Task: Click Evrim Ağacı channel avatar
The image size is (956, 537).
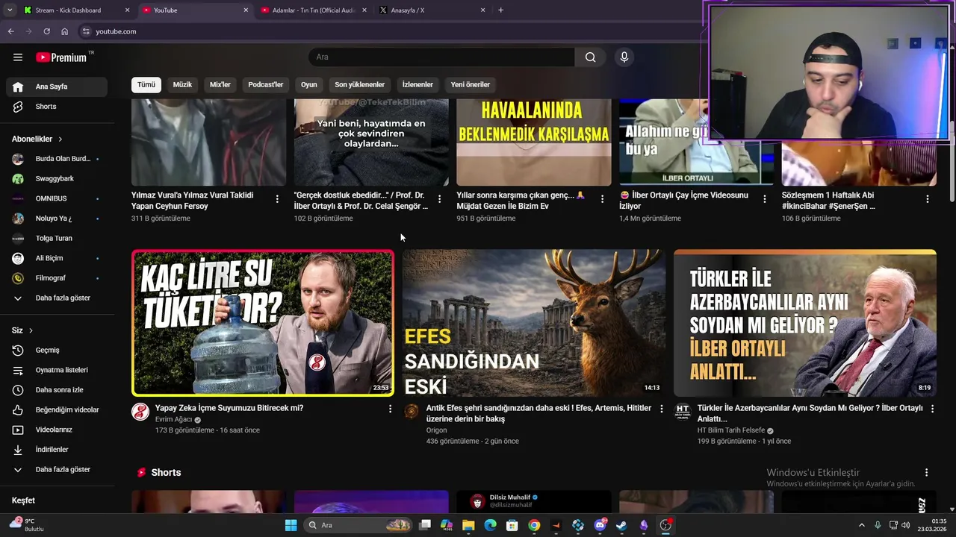Action: 140,412
